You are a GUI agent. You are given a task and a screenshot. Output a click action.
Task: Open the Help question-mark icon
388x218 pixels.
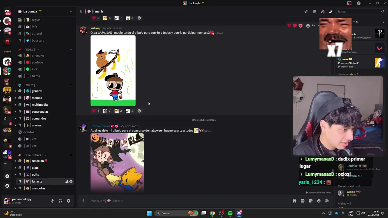pyautogui.click(x=359, y=3)
